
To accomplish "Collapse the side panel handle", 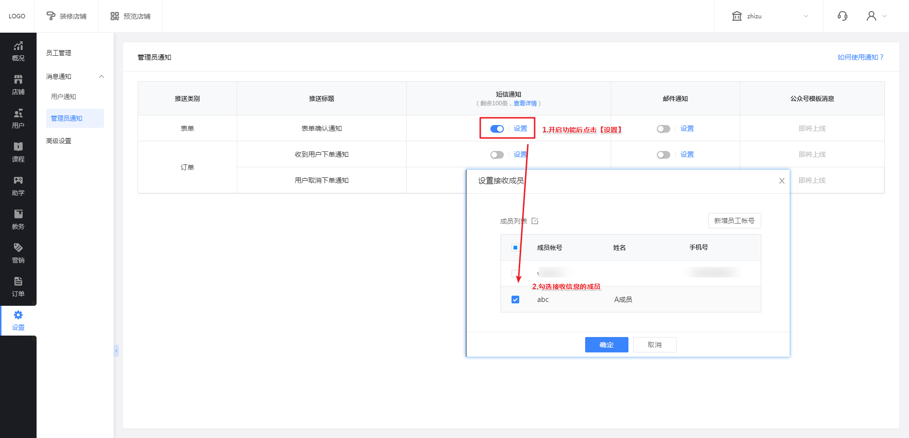I will pos(116,351).
